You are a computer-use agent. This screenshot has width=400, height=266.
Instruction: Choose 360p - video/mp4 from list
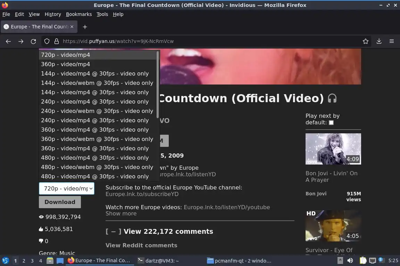(98, 64)
